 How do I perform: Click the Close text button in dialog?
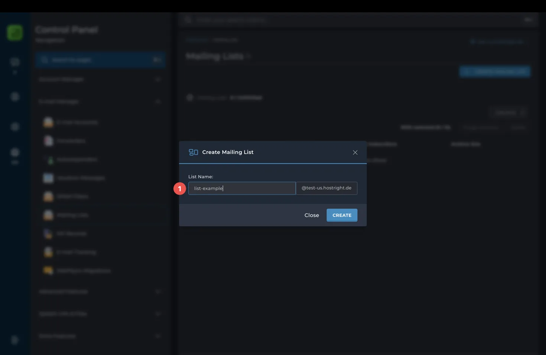(312, 215)
